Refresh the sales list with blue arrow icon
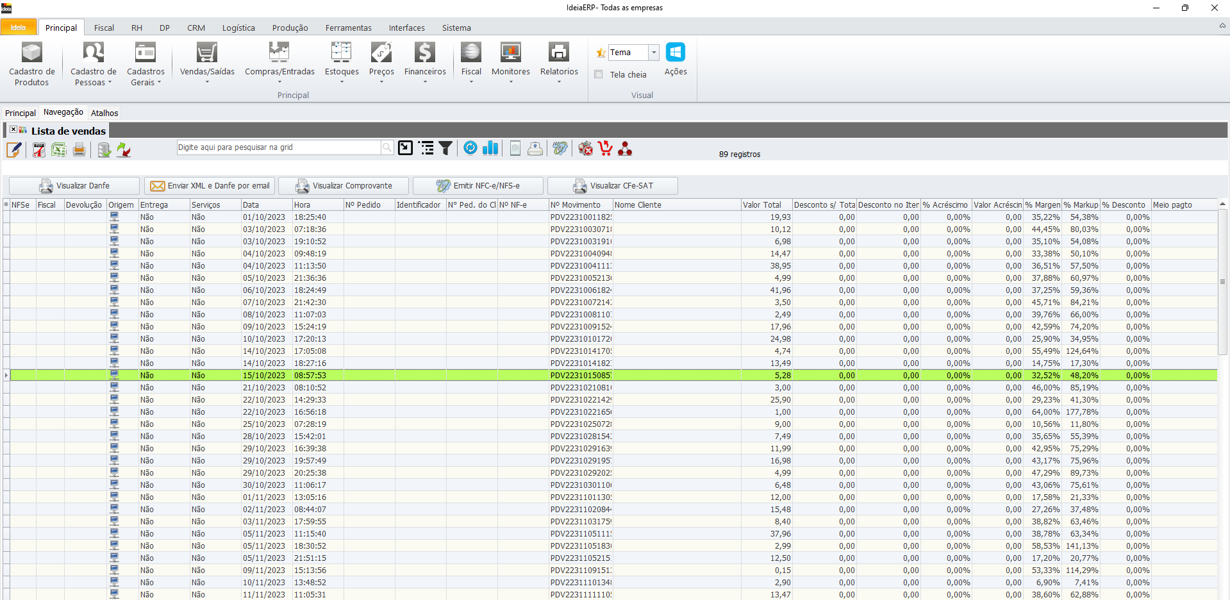 tap(470, 148)
